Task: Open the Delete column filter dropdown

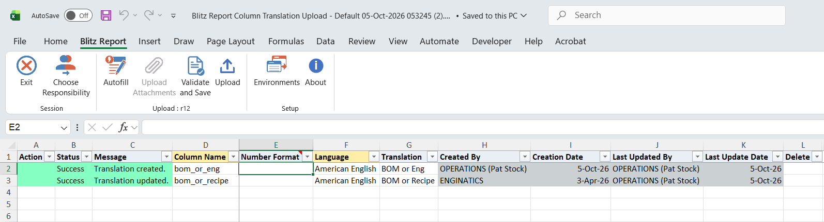Action: coord(817,157)
